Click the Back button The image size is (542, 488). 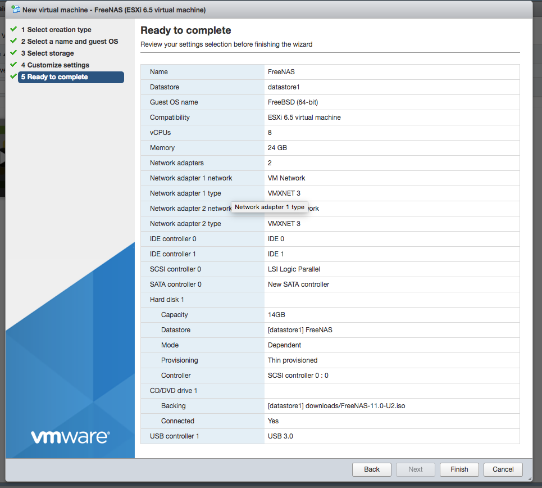click(x=372, y=469)
